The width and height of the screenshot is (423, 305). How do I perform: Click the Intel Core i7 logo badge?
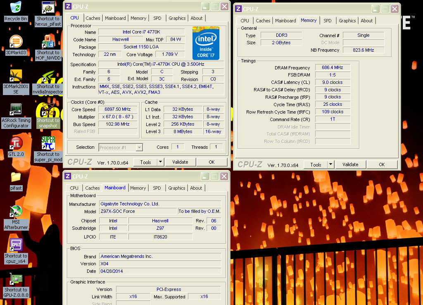pyautogui.click(x=206, y=43)
